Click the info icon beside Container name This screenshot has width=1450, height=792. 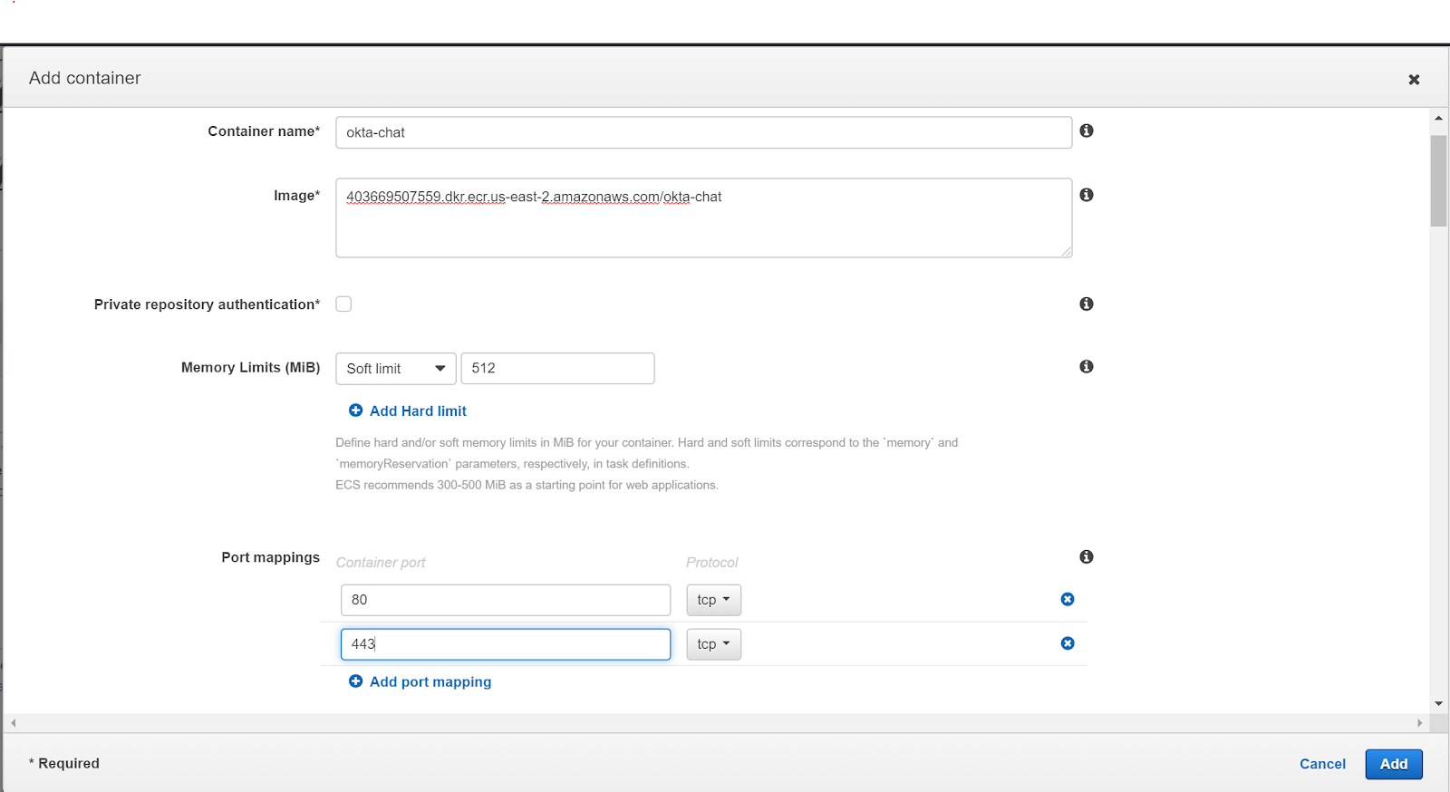click(1086, 130)
